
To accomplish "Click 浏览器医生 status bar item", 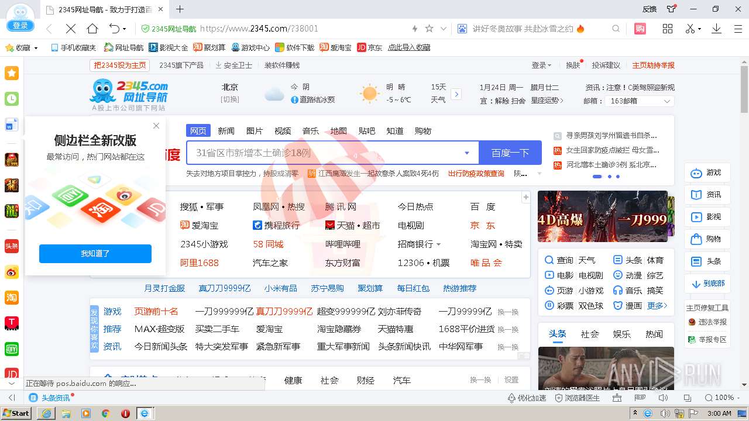I will click(x=578, y=398).
